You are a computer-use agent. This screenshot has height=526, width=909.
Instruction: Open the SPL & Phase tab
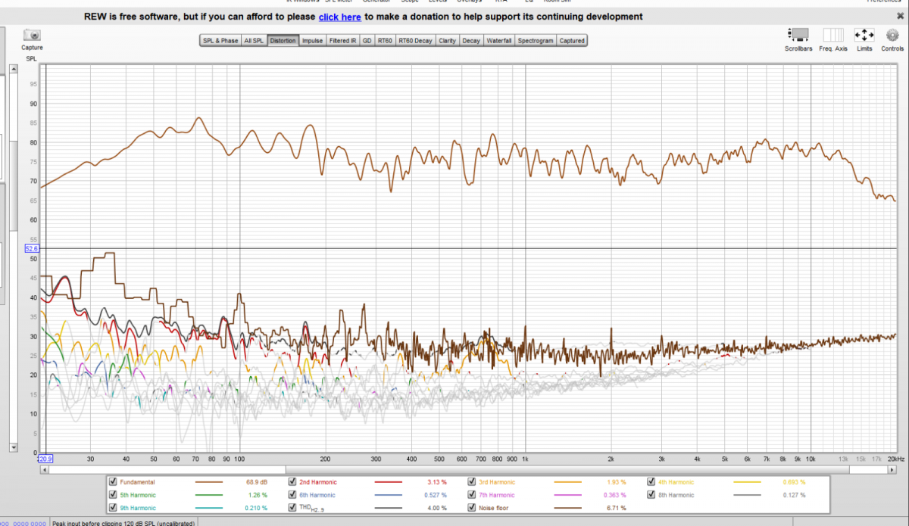pos(220,41)
